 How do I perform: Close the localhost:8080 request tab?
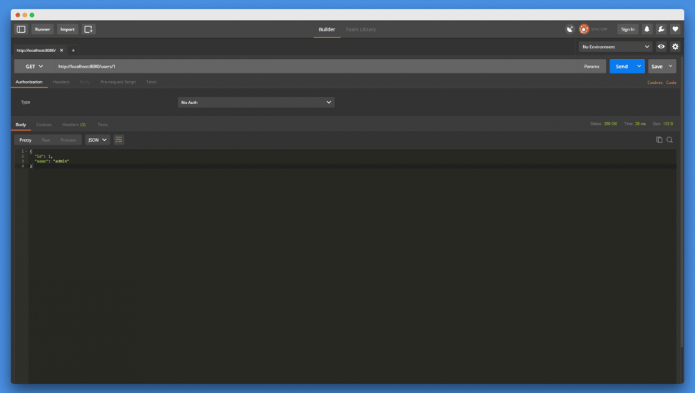click(62, 50)
